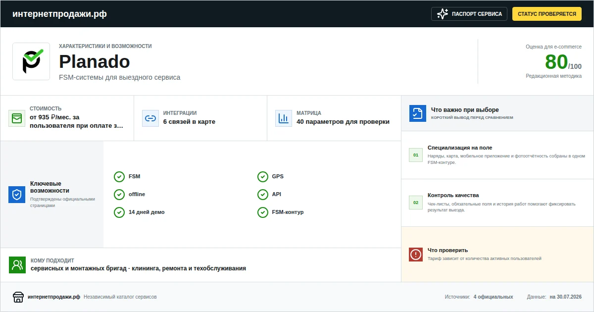Click the text '6 связей в карте'
Screen dimensions: 594x312
coord(189,122)
